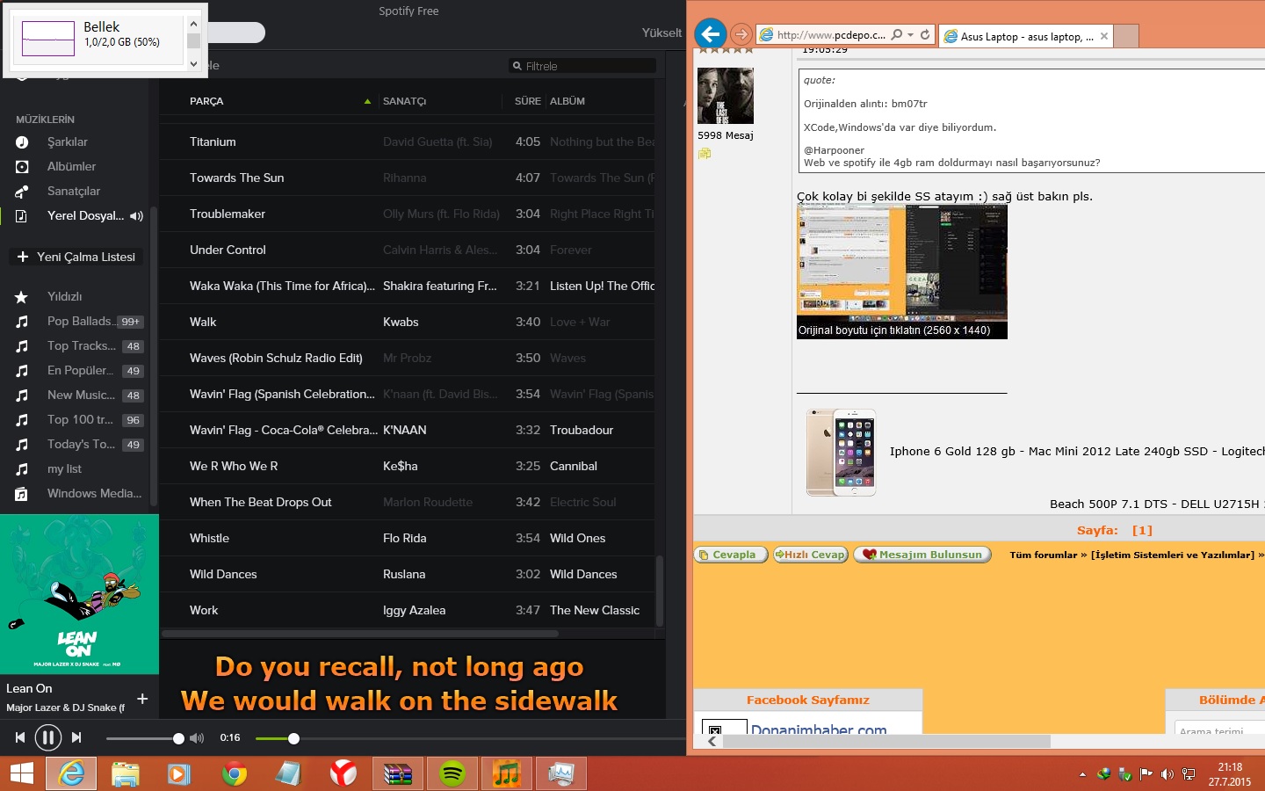This screenshot has height=791, width=1265.
Task: Skip to the next track in Spotify
Action: point(76,737)
